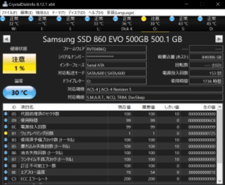Open the 編集(E) menu
The image size is (225, 185).
click(27, 13)
